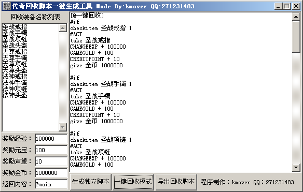303x192 pixels.
Task: Select 天尊手镯 in equipment list
Action: coord(15,58)
